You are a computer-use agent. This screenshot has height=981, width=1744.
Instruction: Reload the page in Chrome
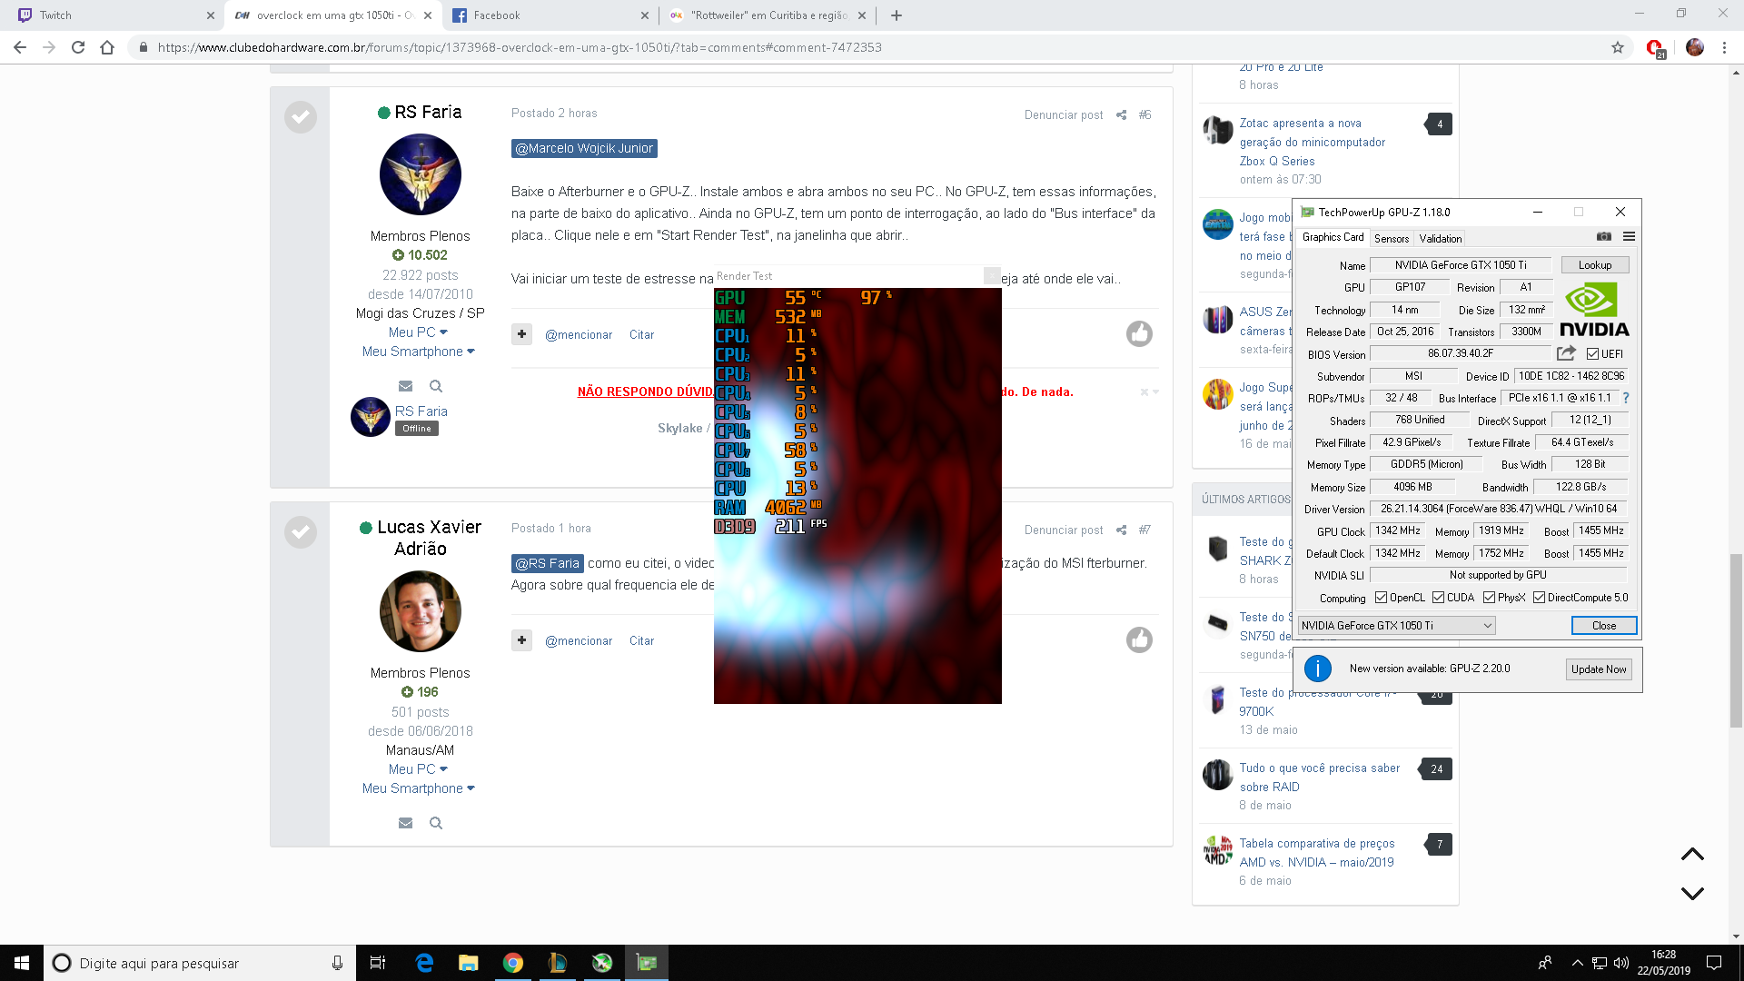(78, 47)
